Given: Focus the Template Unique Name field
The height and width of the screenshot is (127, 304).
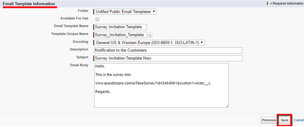Looking at the screenshot, I should tap(121, 35).
